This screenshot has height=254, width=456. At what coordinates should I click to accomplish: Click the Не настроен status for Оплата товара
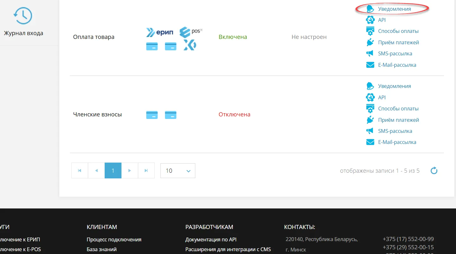[x=309, y=37]
